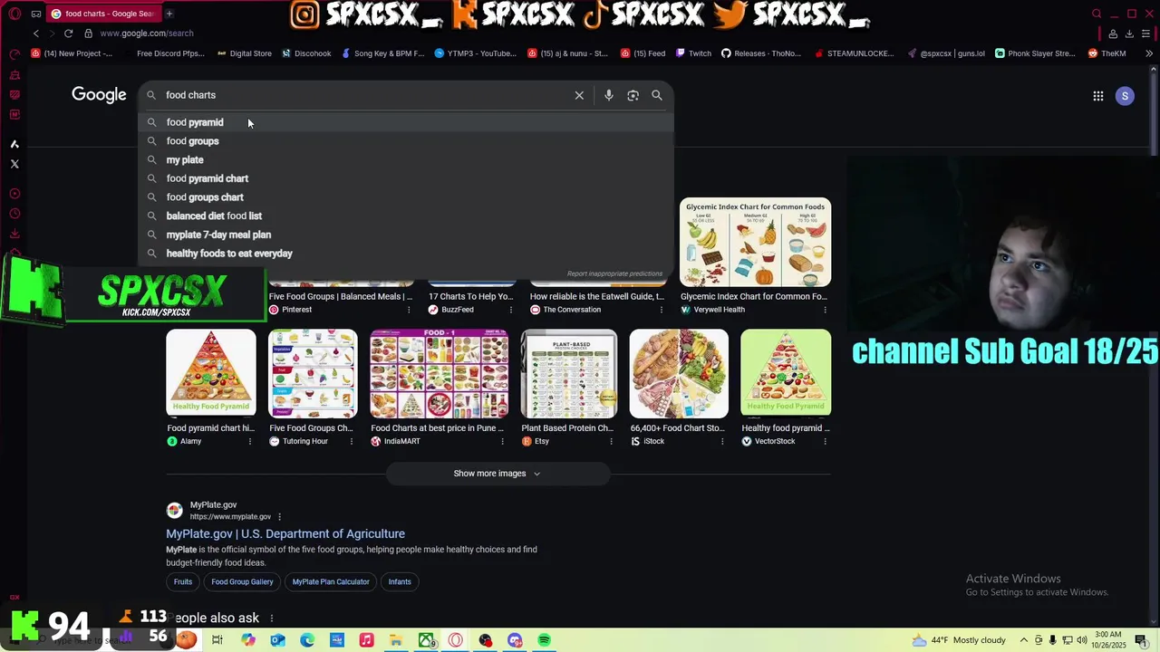Go back to the previous page

click(36, 34)
